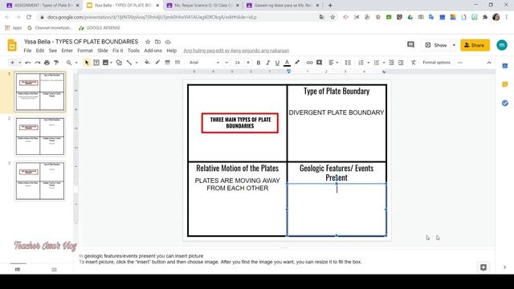Apply a bulleted list

(377, 63)
